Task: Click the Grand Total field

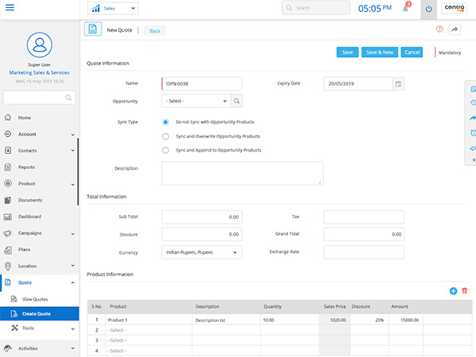Action: click(x=363, y=234)
